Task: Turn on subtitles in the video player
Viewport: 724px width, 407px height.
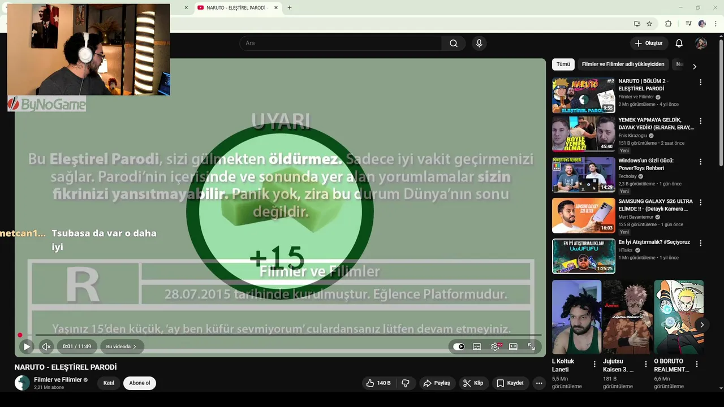Action: tap(477, 347)
